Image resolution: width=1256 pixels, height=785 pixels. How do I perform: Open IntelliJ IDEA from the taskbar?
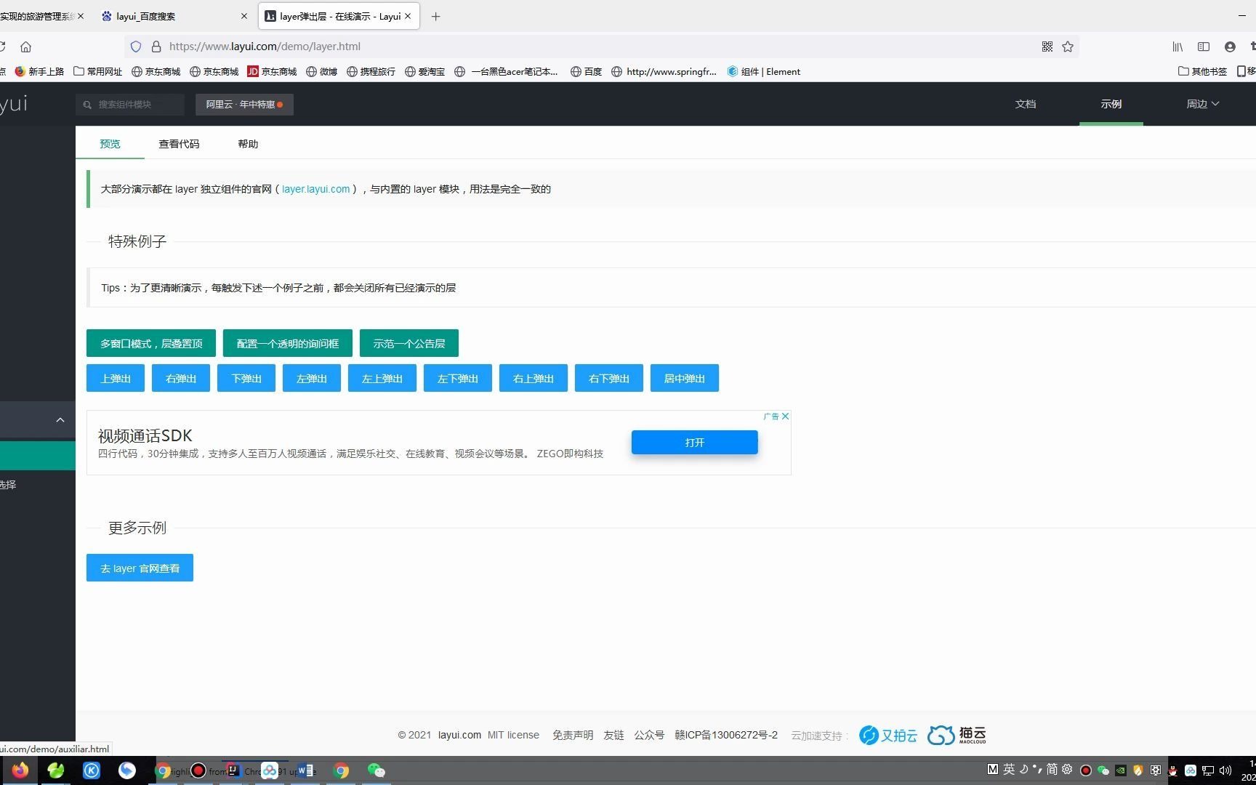point(233,770)
